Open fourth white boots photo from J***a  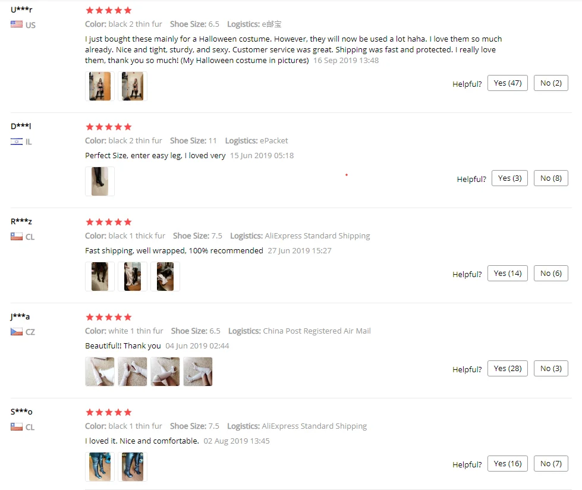[x=198, y=372]
